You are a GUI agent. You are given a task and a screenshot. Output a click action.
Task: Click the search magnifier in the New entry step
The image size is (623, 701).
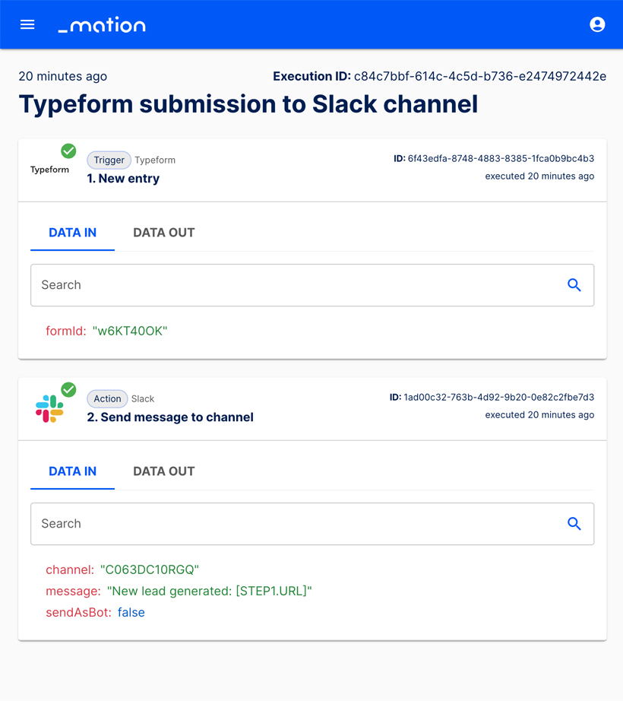(x=574, y=284)
